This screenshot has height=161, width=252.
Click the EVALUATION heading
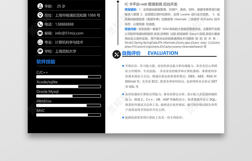[163, 53]
